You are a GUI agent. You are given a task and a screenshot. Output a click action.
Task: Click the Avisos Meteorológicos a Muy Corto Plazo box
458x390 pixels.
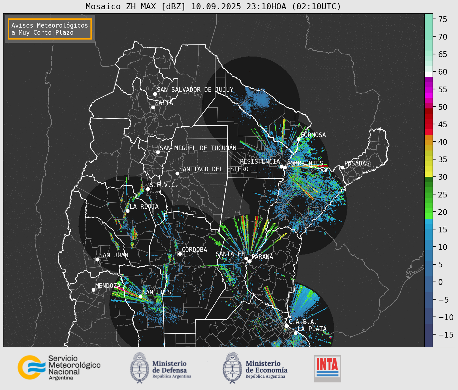pos(50,29)
